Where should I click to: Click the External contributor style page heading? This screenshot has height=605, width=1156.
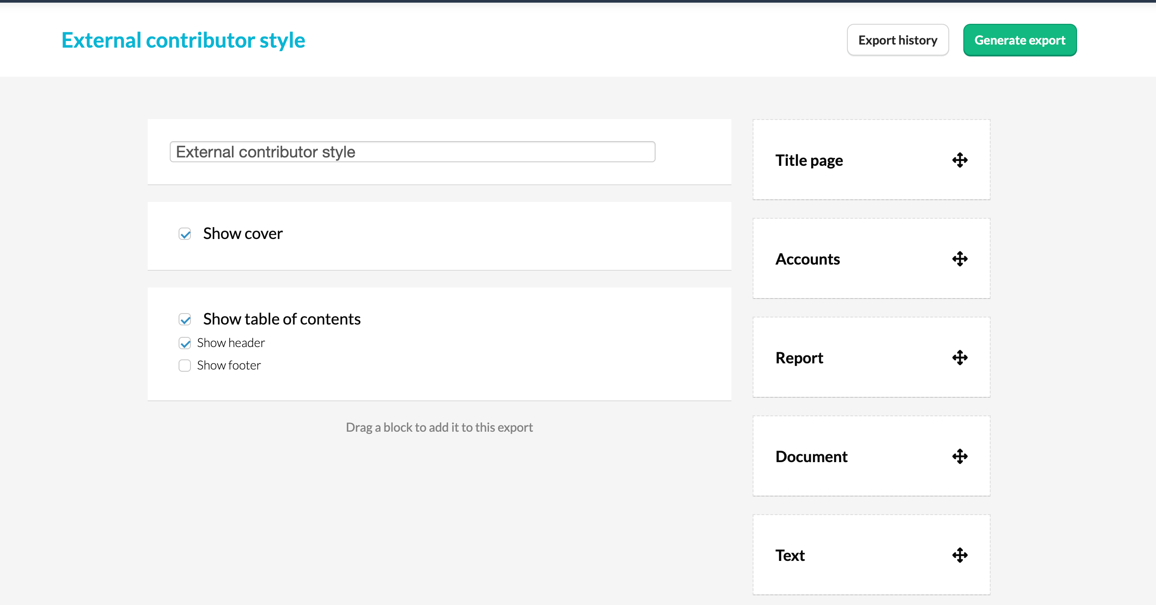point(183,40)
